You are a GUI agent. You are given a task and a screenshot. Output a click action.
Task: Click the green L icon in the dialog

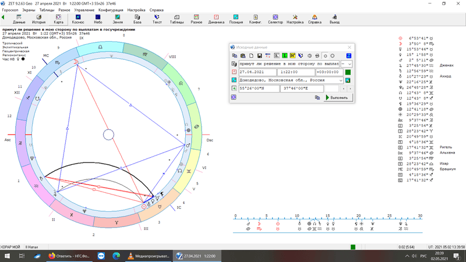[285, 56]
